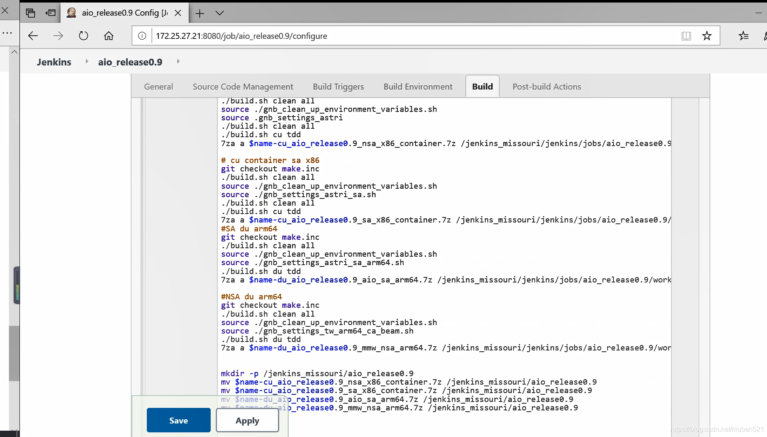
Task: Click the '# cu container sa x86' comment line
Action: [270, 160]
